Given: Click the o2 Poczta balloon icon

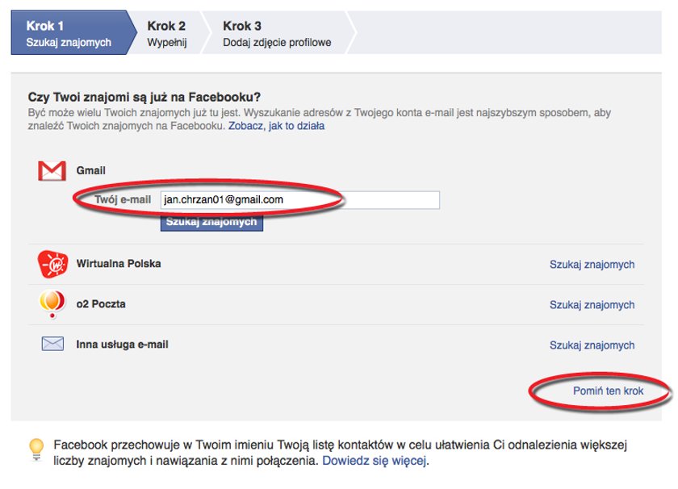Looking at the screenshot, I should click(52, 304).
